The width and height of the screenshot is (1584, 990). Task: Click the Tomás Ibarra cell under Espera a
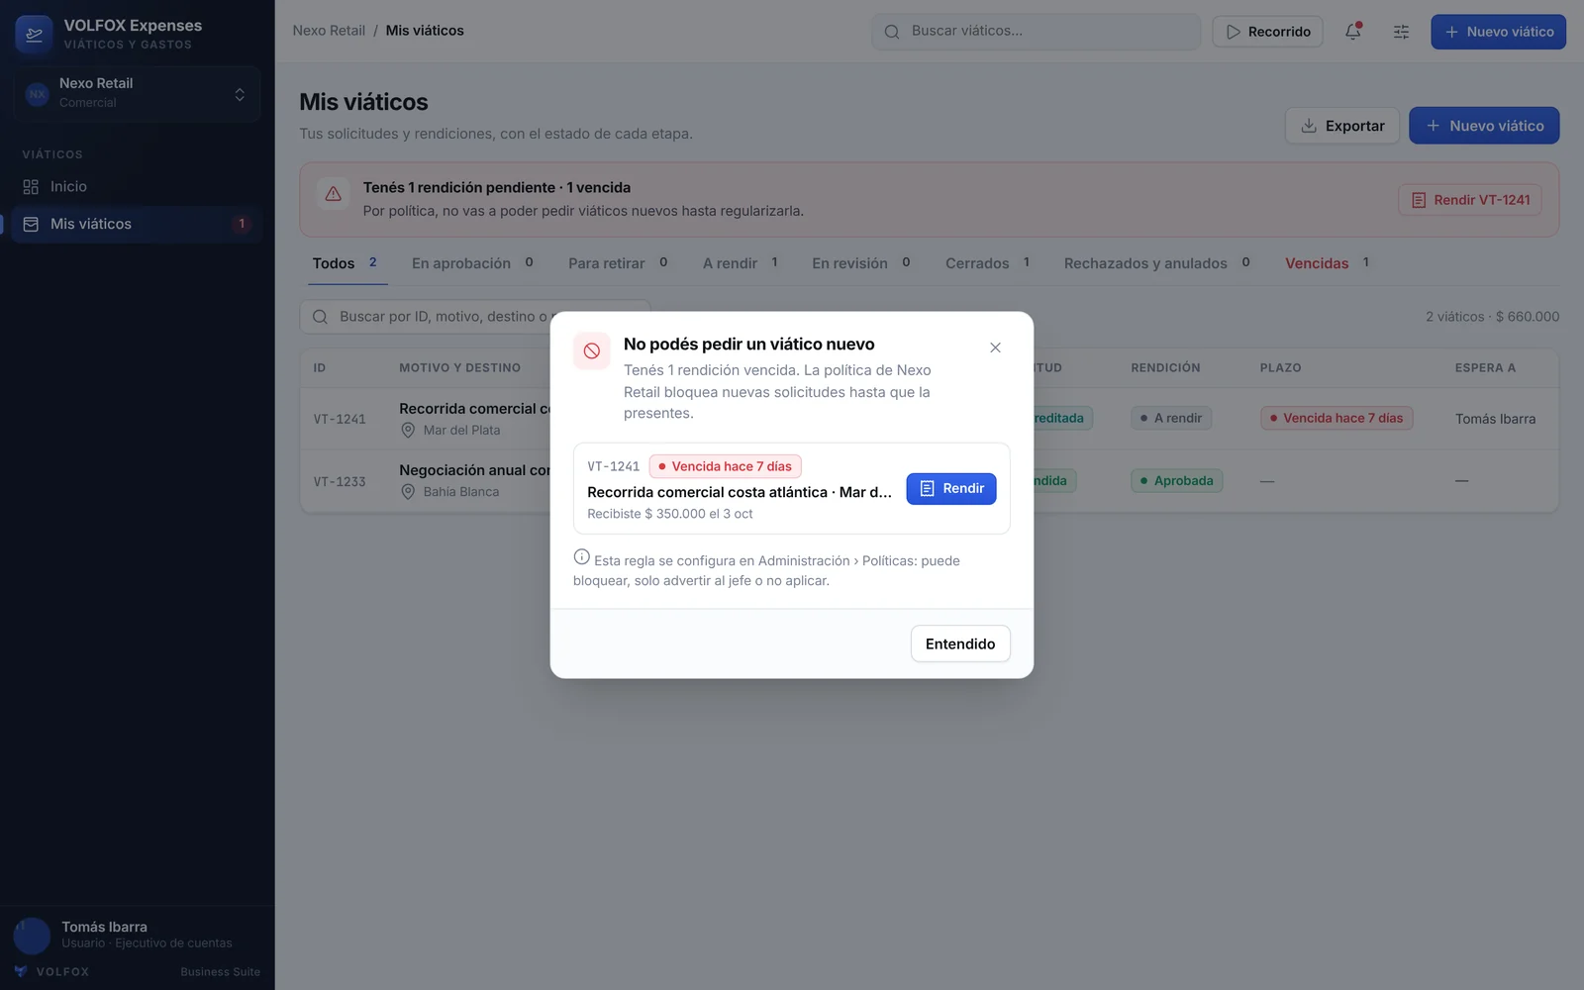point(1495,420)
